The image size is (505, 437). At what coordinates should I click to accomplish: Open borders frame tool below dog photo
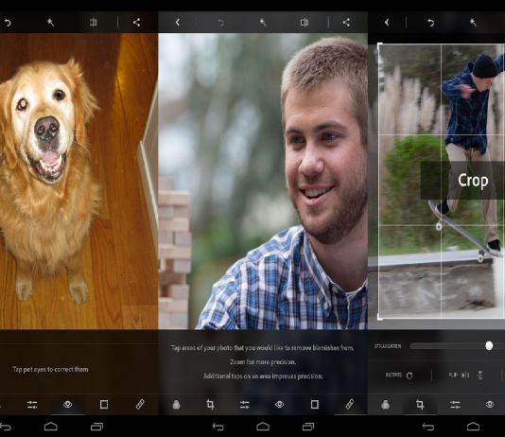click(x=104, y=404)
